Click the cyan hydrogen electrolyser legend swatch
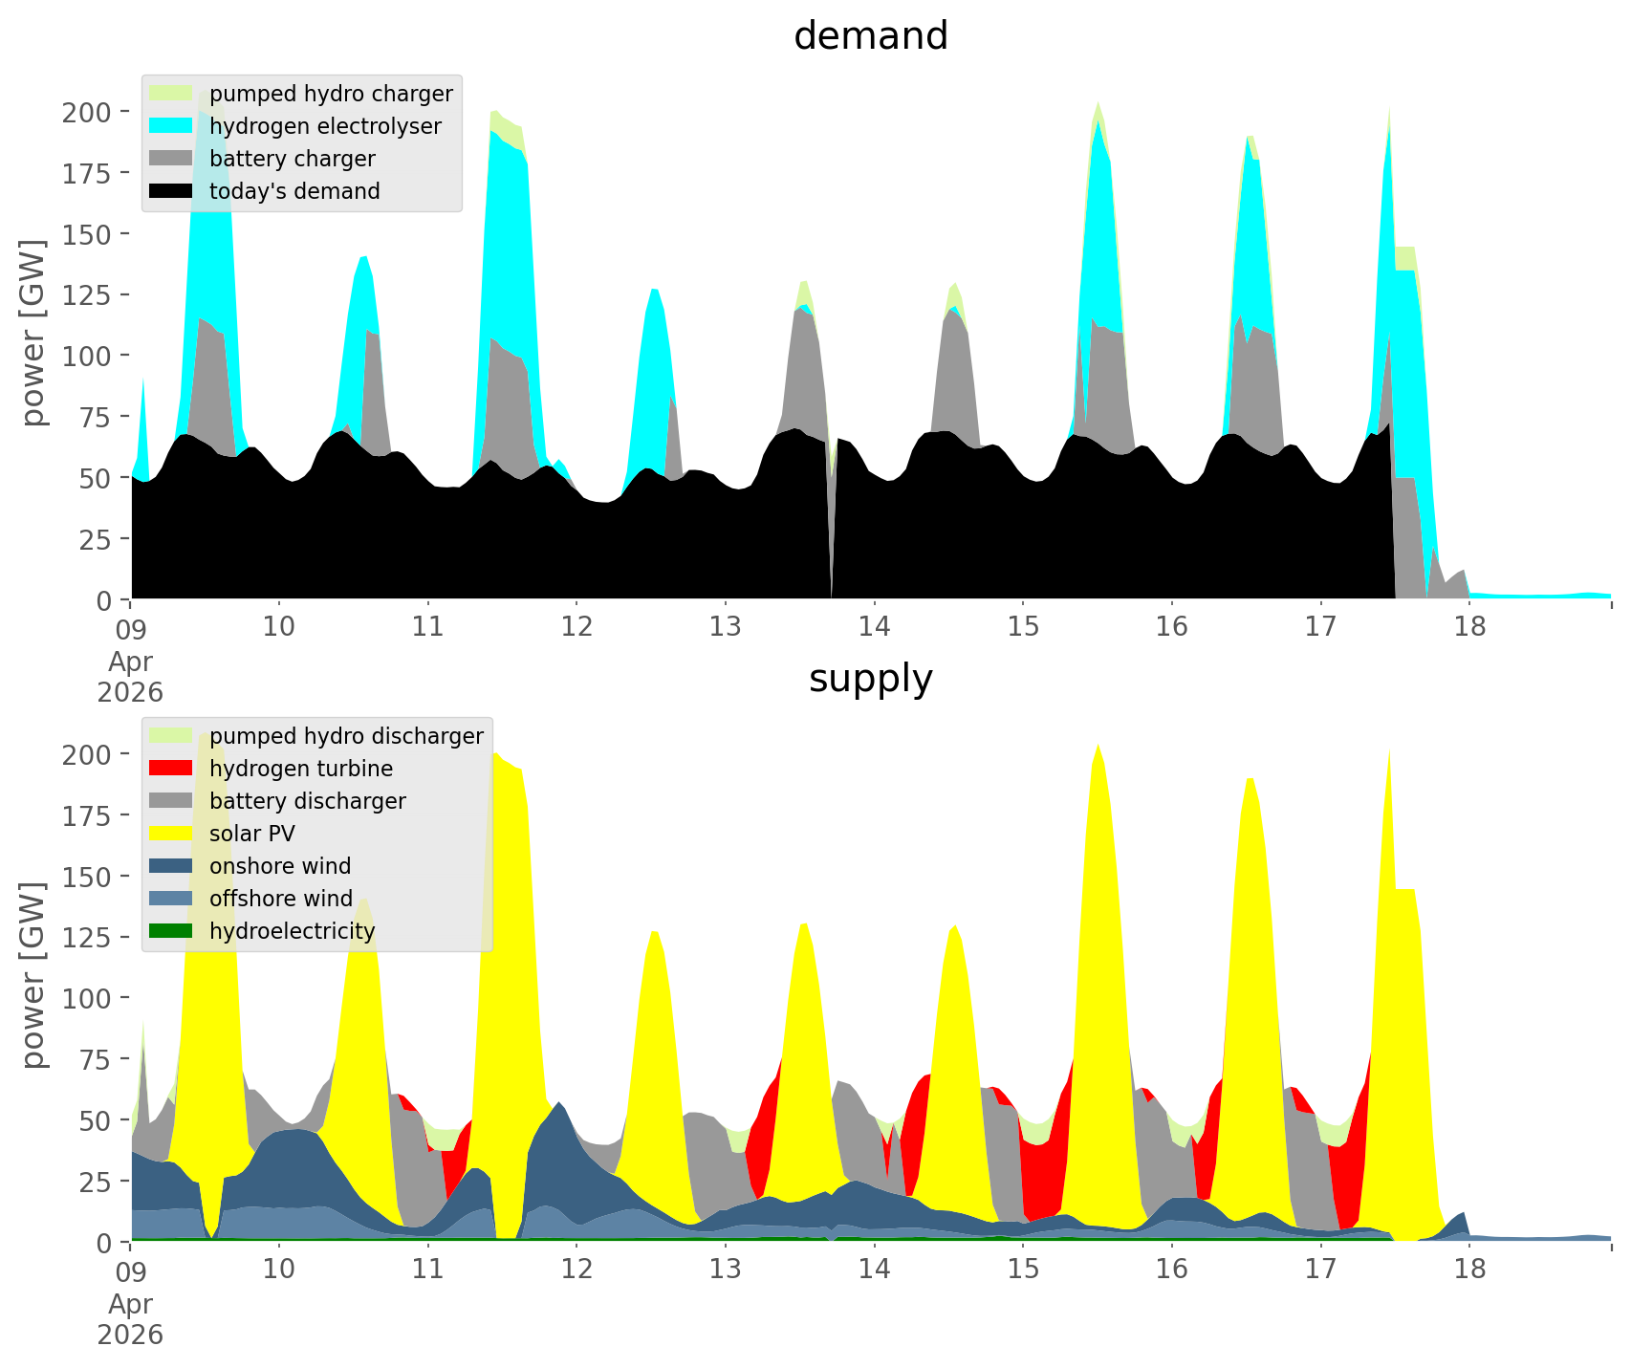This screenshot has height=1368, width=1631. pyautogui.click(x=172, y=126)
